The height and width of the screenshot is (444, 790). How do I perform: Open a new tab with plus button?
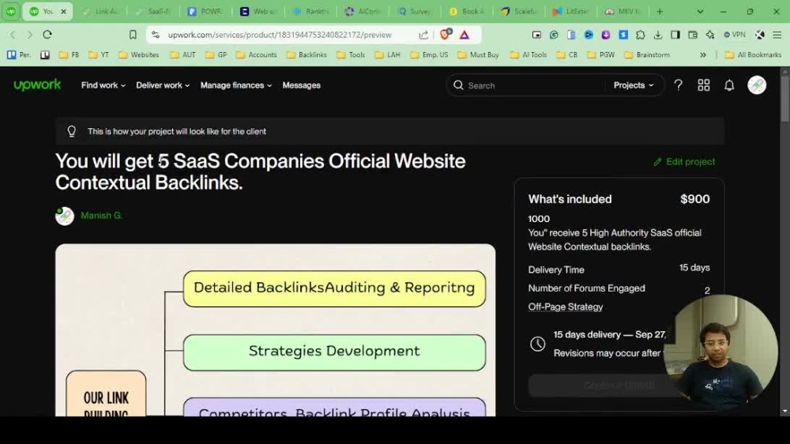[x=660, y=11]
